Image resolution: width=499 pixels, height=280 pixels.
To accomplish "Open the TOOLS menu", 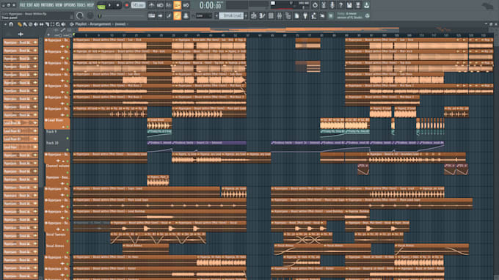I will click(x=81, y=5).
